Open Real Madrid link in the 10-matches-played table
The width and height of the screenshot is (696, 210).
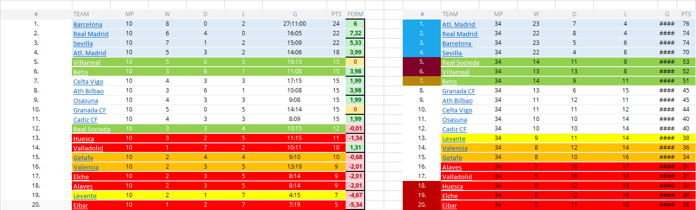[91, 34]
